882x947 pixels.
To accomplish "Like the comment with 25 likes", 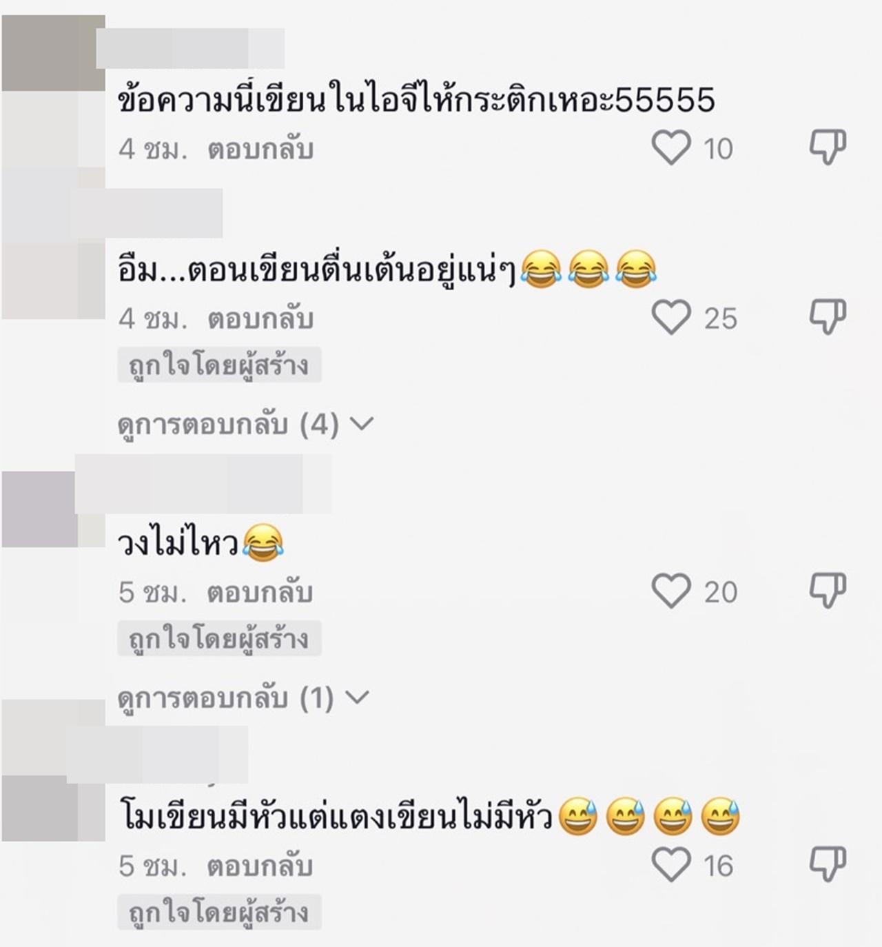I will 671,318.
